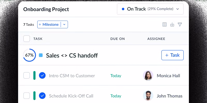Click blue checkmark on Intro CSM task
Screen dimensions: 207x103
point(42,76)
